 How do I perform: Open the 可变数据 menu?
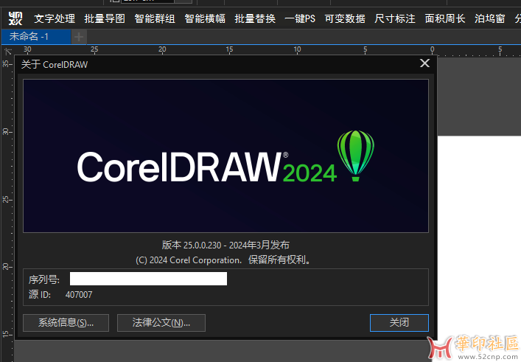tap(345, 18)
